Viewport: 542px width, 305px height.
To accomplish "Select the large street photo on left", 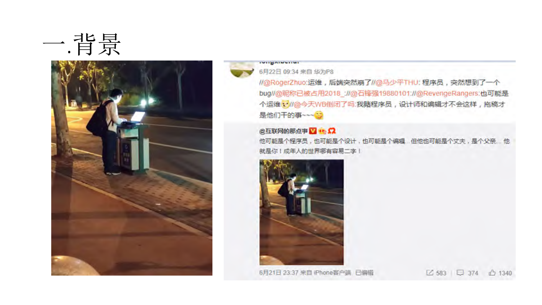I will pos(132,168).
